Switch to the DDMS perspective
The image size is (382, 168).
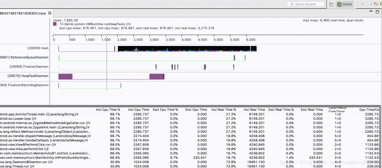pos(345,4)
